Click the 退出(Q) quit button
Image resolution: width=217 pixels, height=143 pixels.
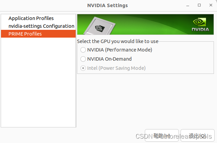pyautogui.click(x=198, y=136)
